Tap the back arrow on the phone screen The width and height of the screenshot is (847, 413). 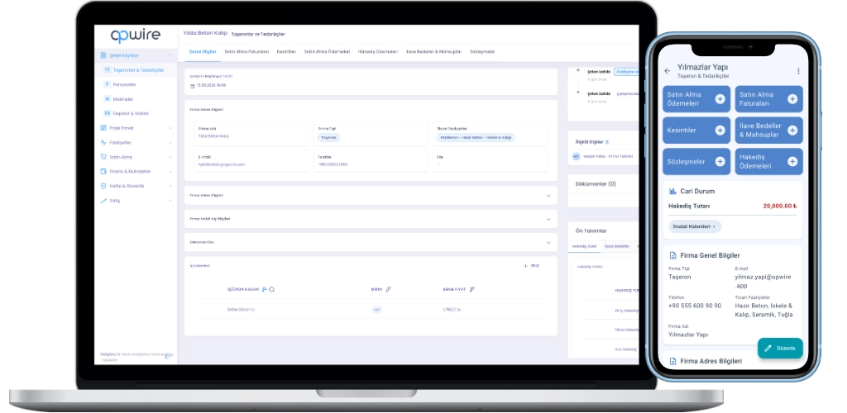(668, 71)
